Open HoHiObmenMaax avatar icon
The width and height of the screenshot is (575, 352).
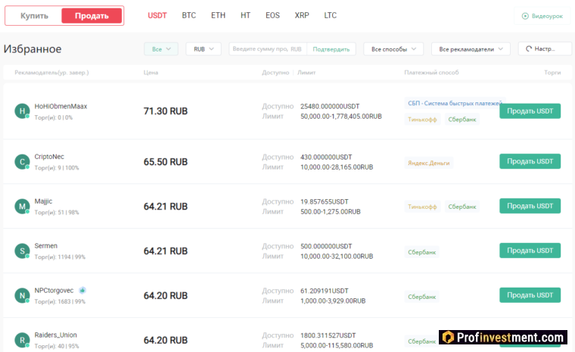pyautogui.click(x=22, y=111)
